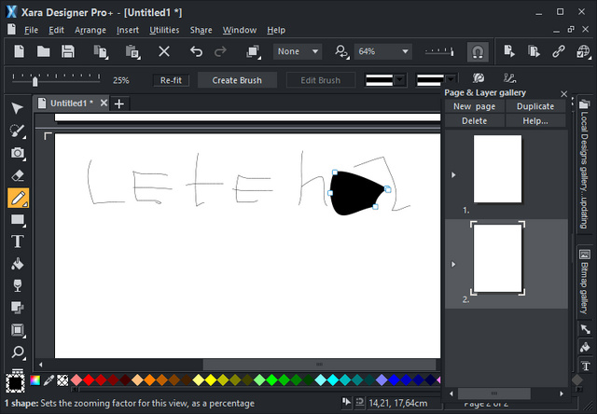The image size is (597, 414).
Task: Open the 64% zoom dropdown
Action: 392,51
